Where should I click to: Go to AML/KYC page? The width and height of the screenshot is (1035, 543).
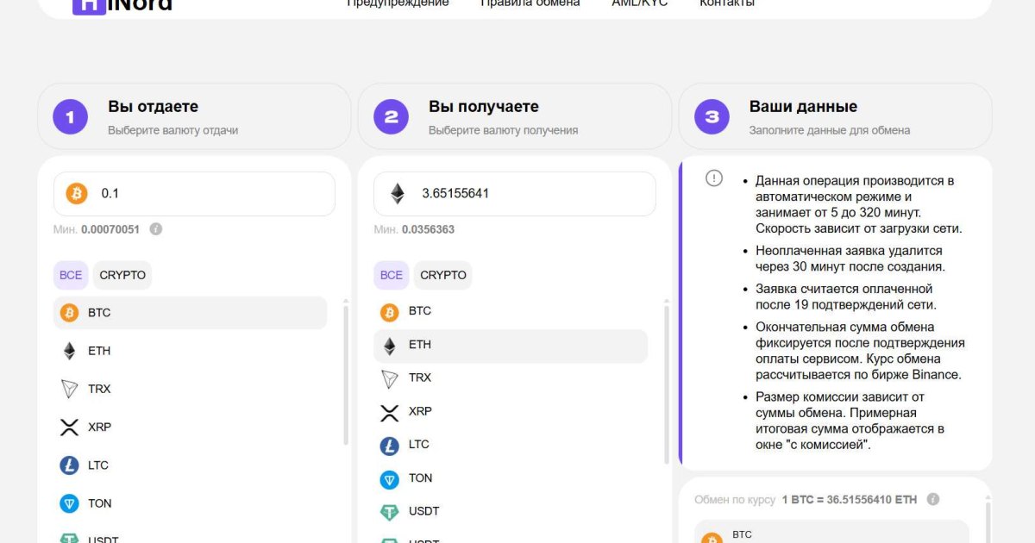[640, 3]
